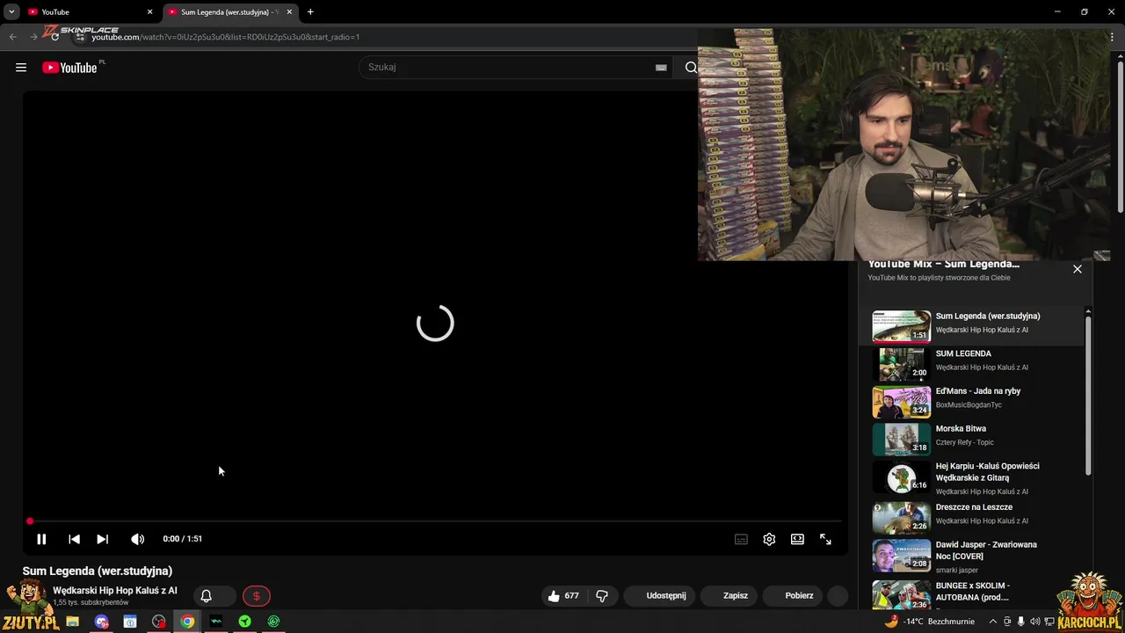Click the playlist panel scrollbar

(x=1088, y=396)
